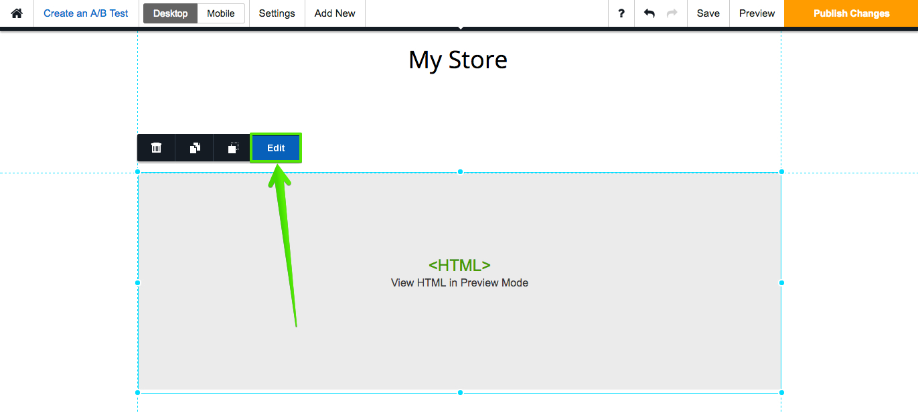Grab the top-center resize handle of HTML block
918x413 pixels.
[460, 172]
